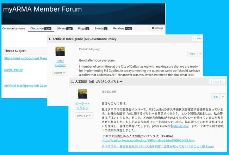The width and height of the screenshot is (229, 155).
Task: Open the Digital Policy thread
Action: coord(13,70)
